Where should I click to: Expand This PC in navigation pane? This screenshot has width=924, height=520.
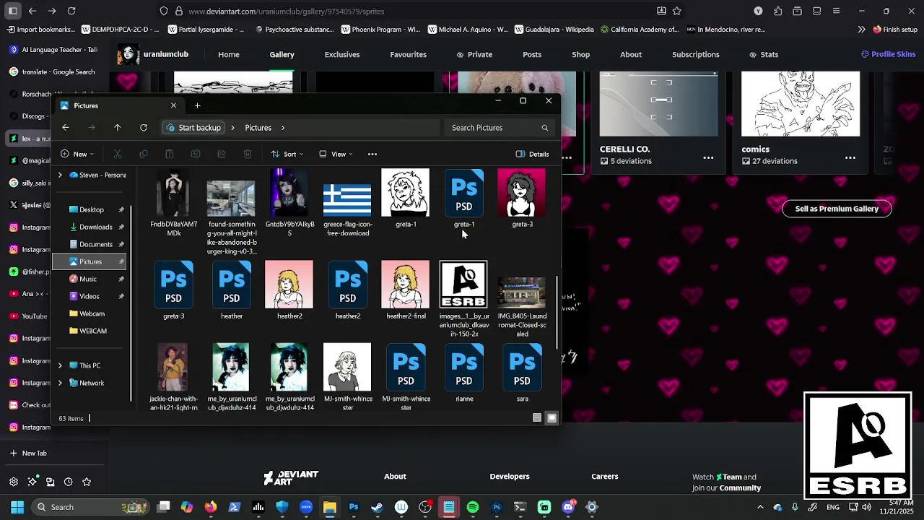pyautogui.click(x=60, y=365)
